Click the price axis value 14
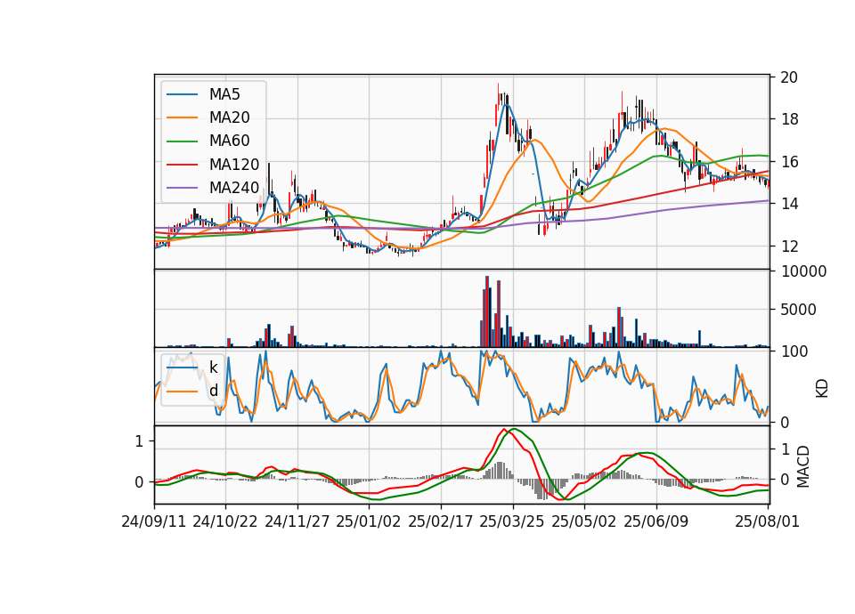855x614 pixels. pyautogui.click(x=789, y=204)
